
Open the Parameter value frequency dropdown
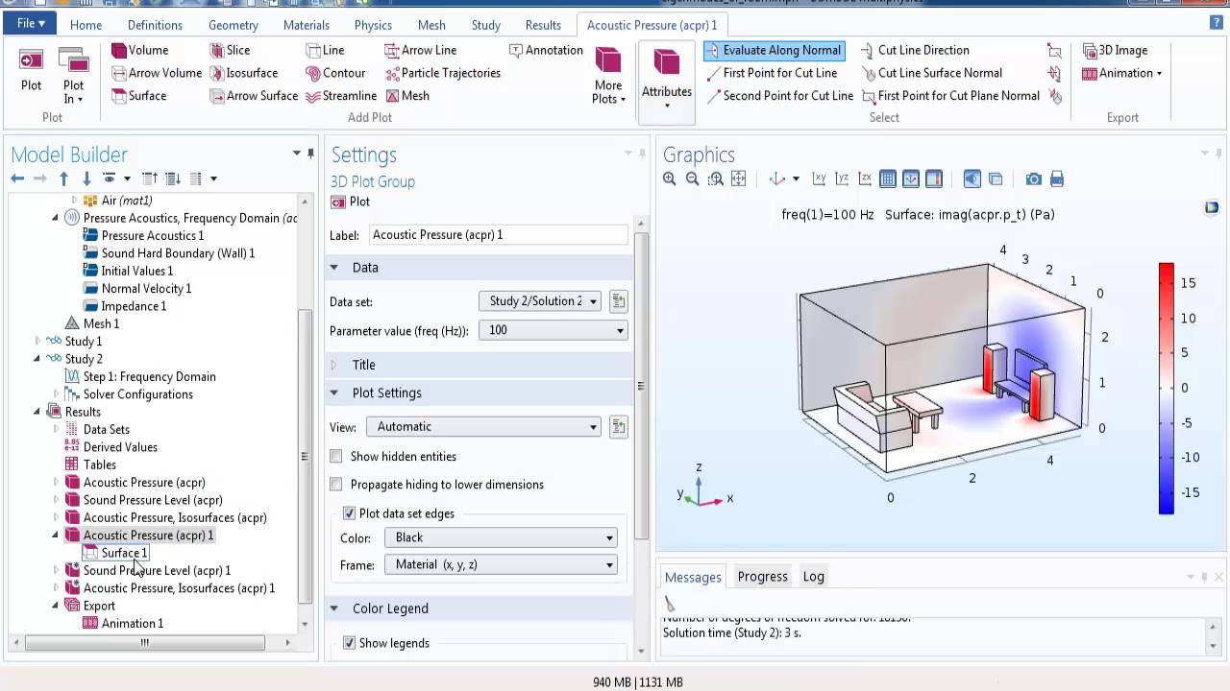coord(553,330)
